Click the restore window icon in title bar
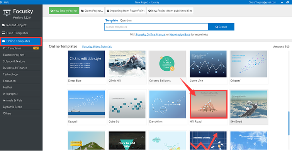Image resolution: width=292 pixels, height=156 pixels. (x=287, y=2)
